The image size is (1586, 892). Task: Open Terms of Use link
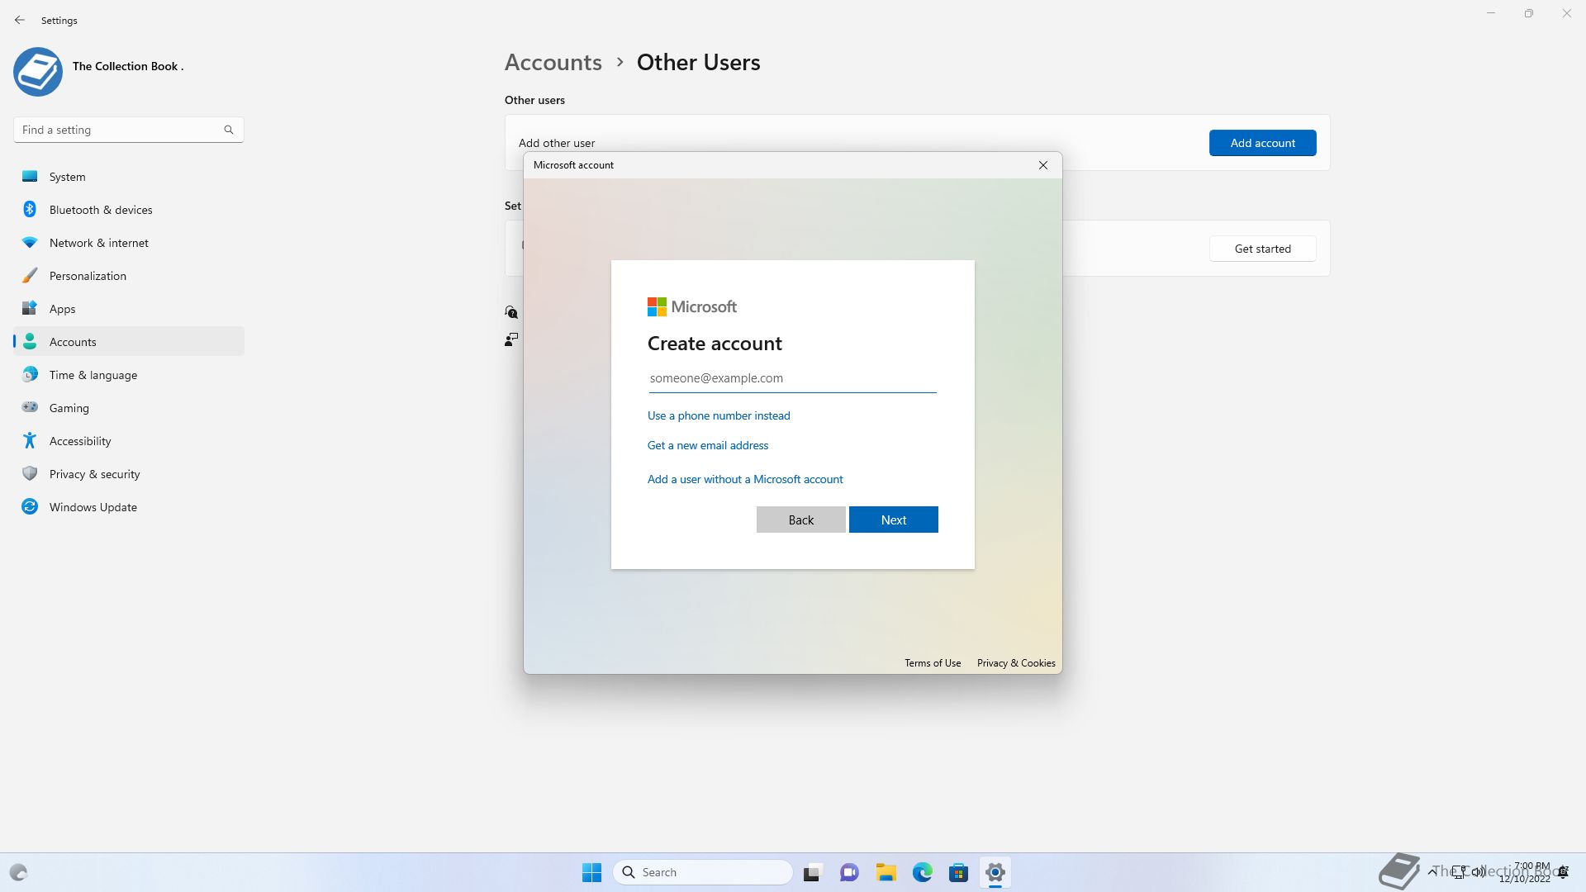click(x=933, y=663)
